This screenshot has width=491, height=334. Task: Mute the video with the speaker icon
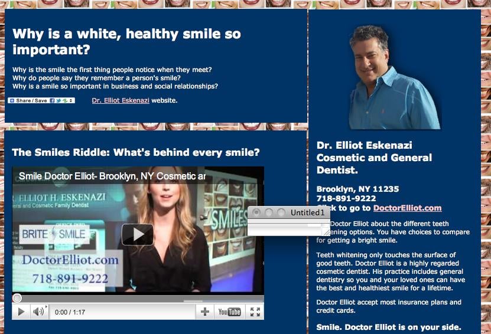point(38,312)
